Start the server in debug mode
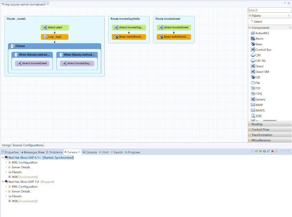292x217 pixels. coord(260,151)
